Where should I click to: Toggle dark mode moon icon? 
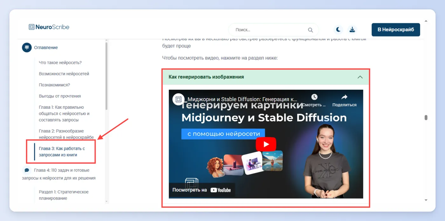(339, 29)
